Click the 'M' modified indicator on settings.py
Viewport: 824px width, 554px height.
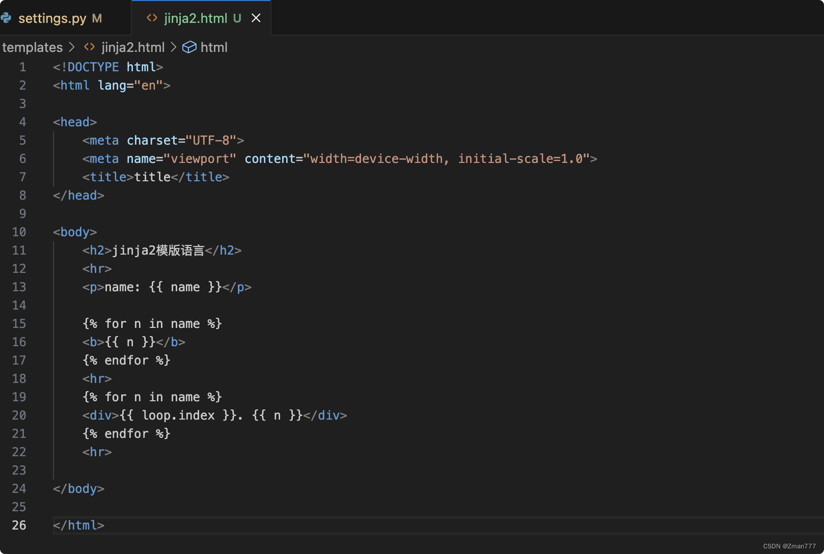coord(96,18)
